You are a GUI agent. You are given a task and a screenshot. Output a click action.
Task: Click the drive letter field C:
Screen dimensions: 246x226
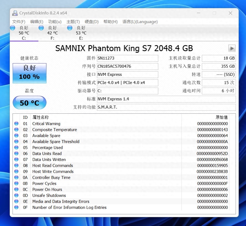127,91
